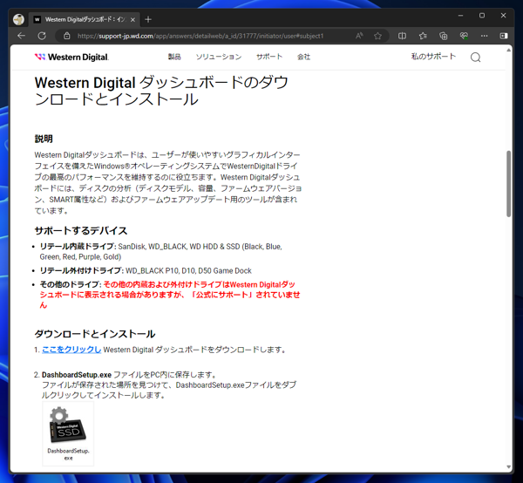The width and height of the screenshot is (523, 483).
Task: Open the site search magnifier icon
Action: pyautogui.click(x=476, y=58)
